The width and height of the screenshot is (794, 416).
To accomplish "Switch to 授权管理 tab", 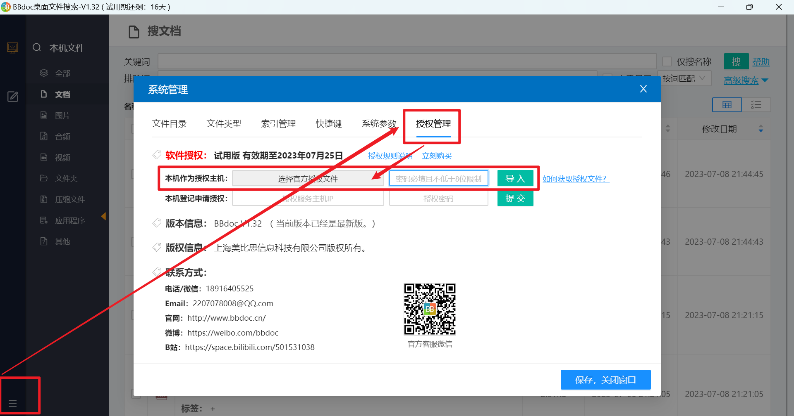I will [x=433, y=123].
